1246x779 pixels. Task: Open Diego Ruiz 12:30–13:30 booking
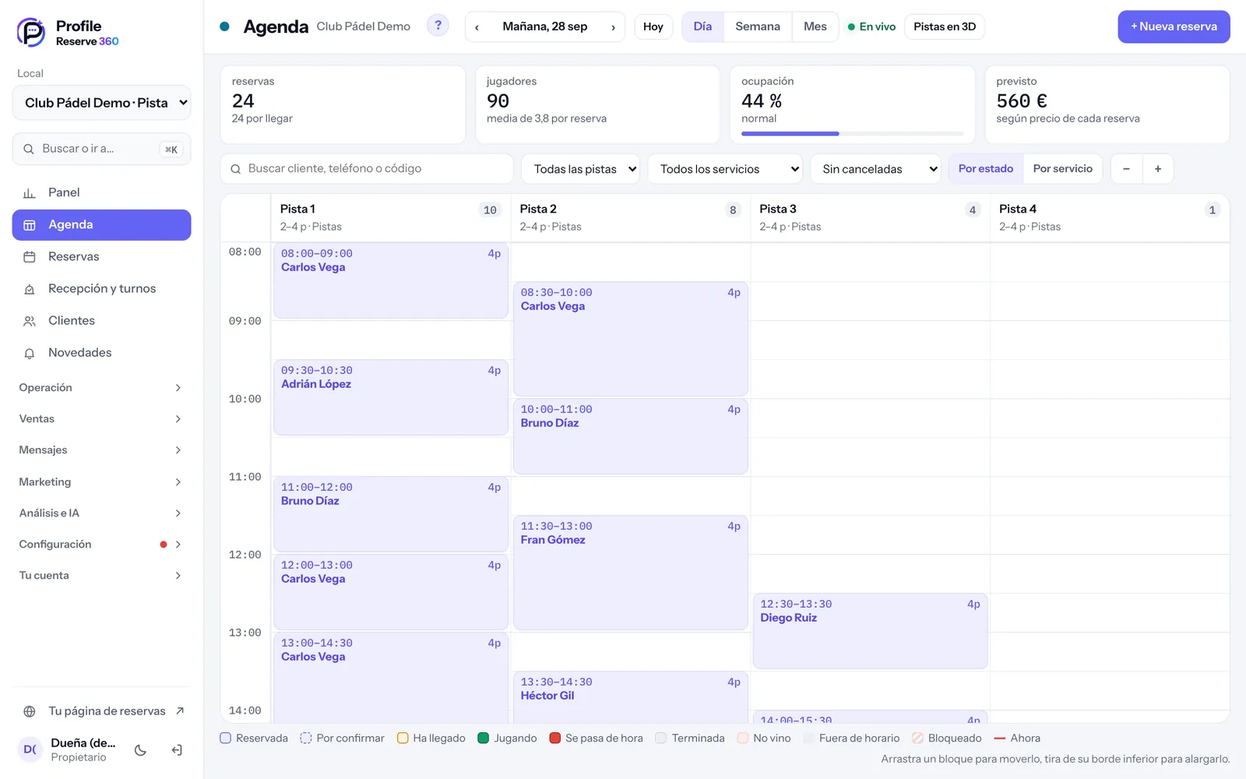pyautogui.click(x=871, y=631)
